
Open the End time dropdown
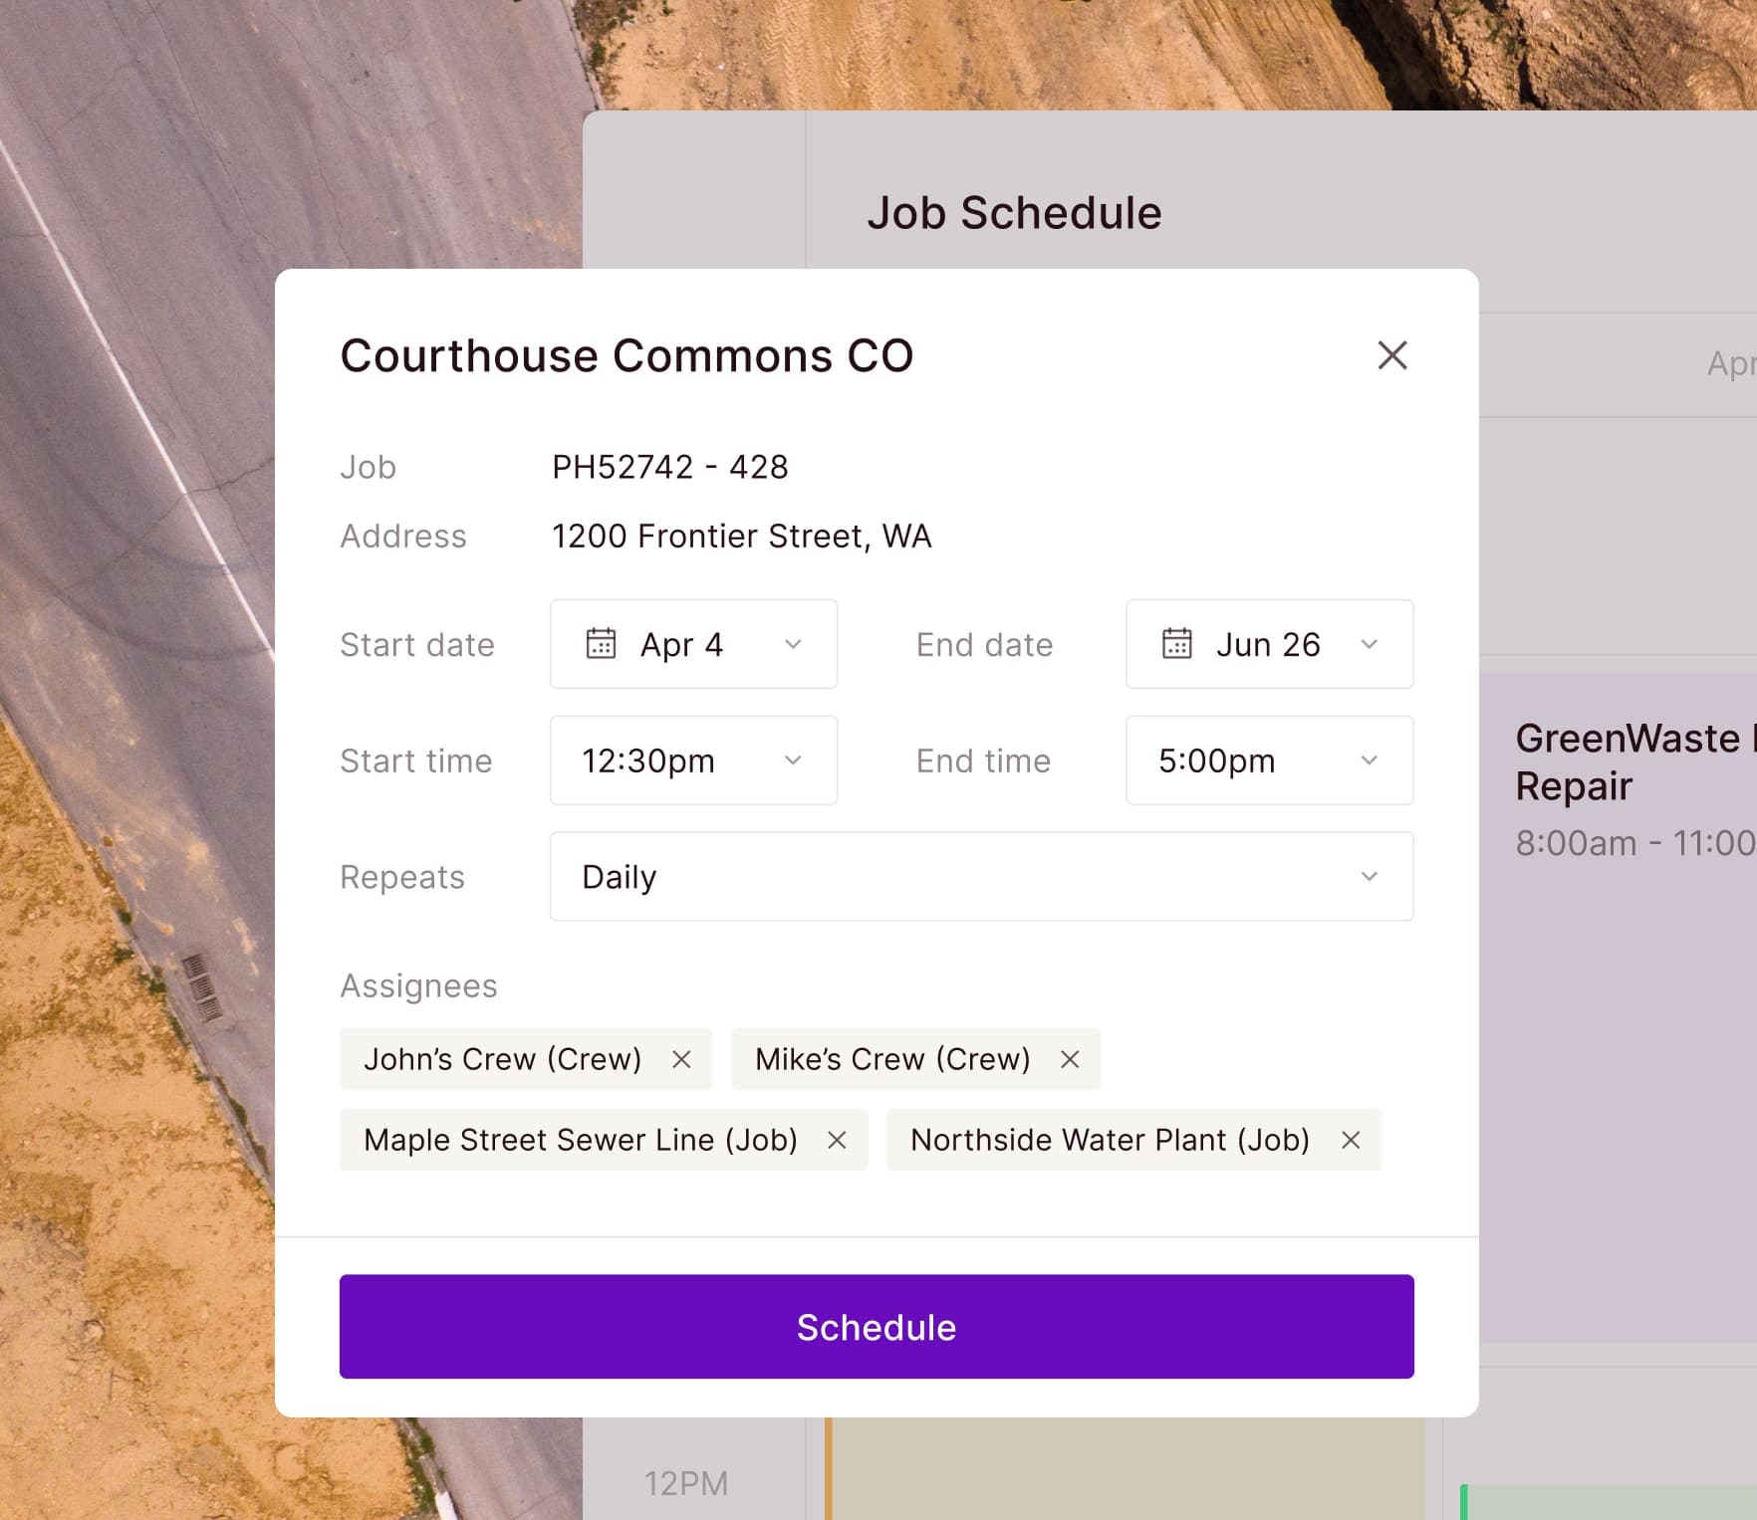pyautogui.click(x=1269, y=760)
